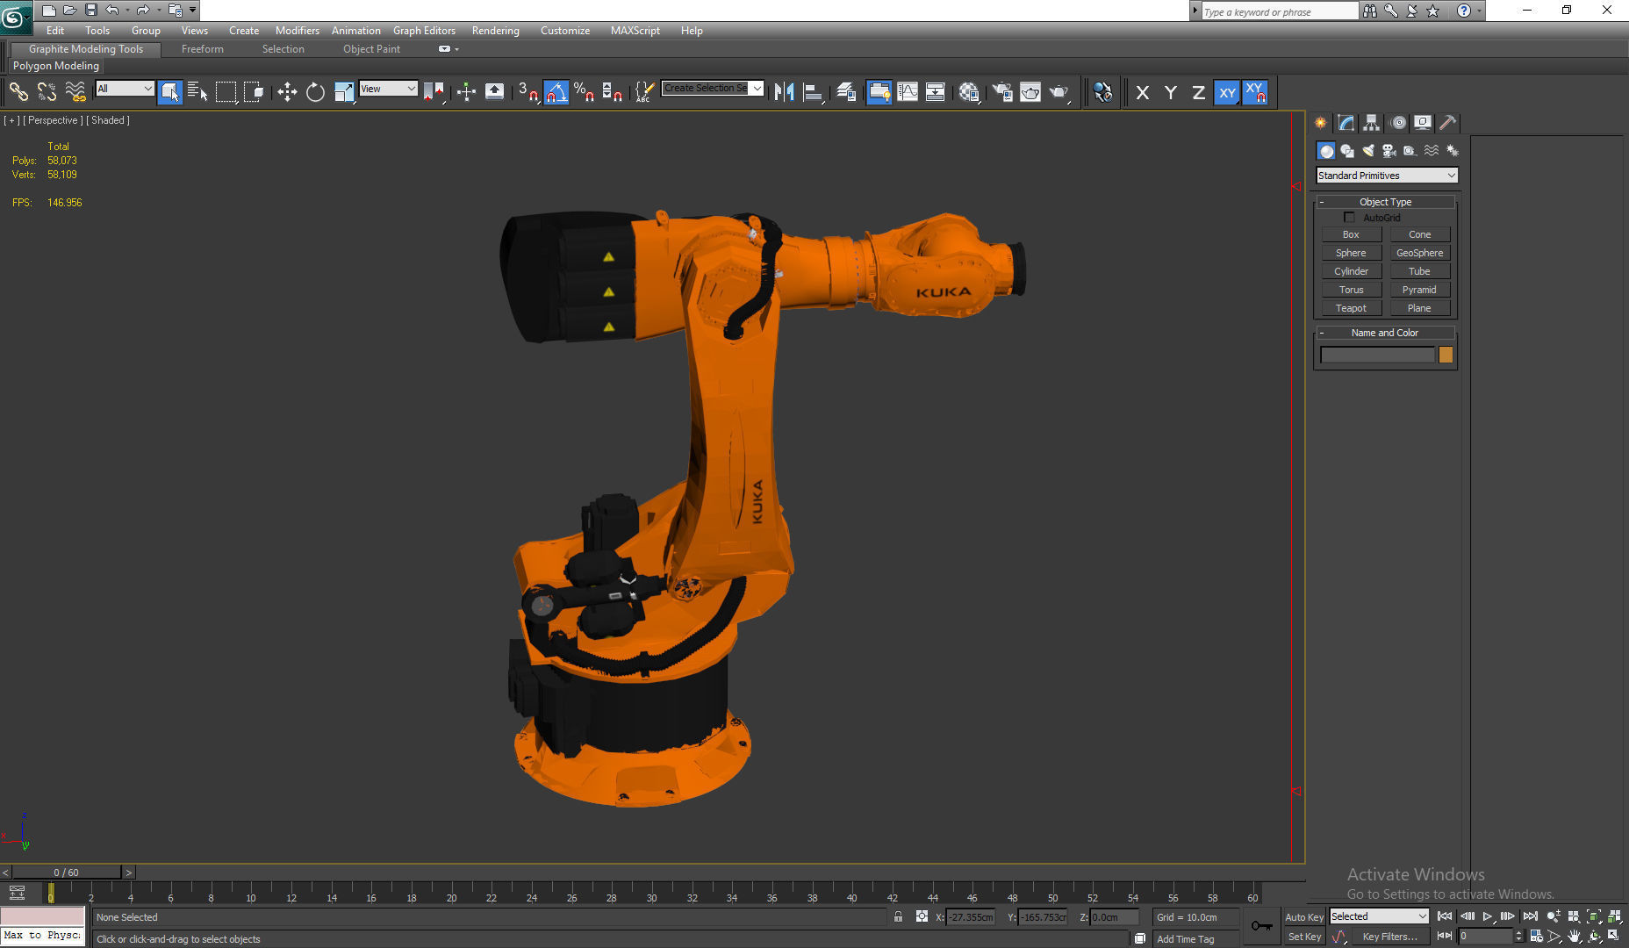Click the Select and Manipulate tool
1629x948 pixels.
coord(466,91)
